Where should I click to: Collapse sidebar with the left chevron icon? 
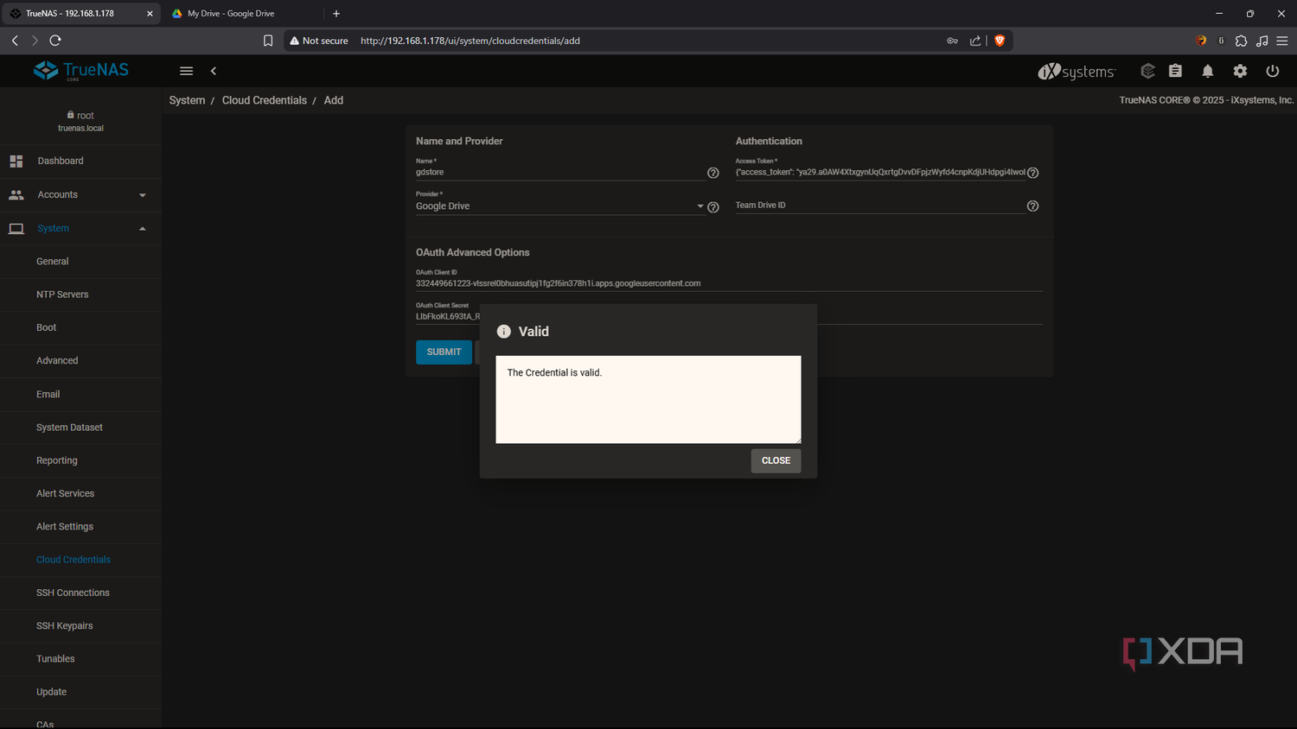point(214,71)
